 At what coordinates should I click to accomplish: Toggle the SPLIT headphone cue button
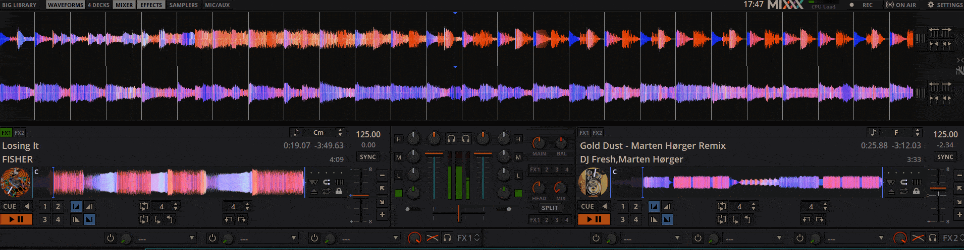550,208
